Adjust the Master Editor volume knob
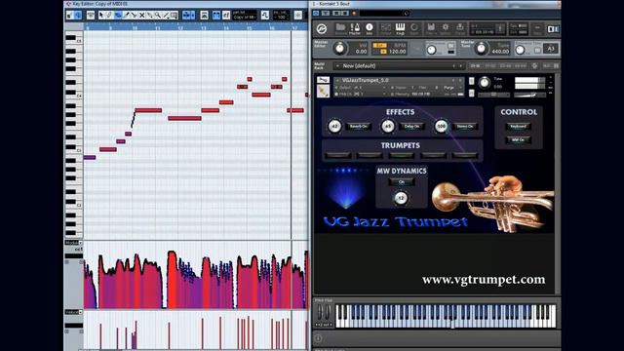This screenshot has height=351, width=624. coord(340,48)
